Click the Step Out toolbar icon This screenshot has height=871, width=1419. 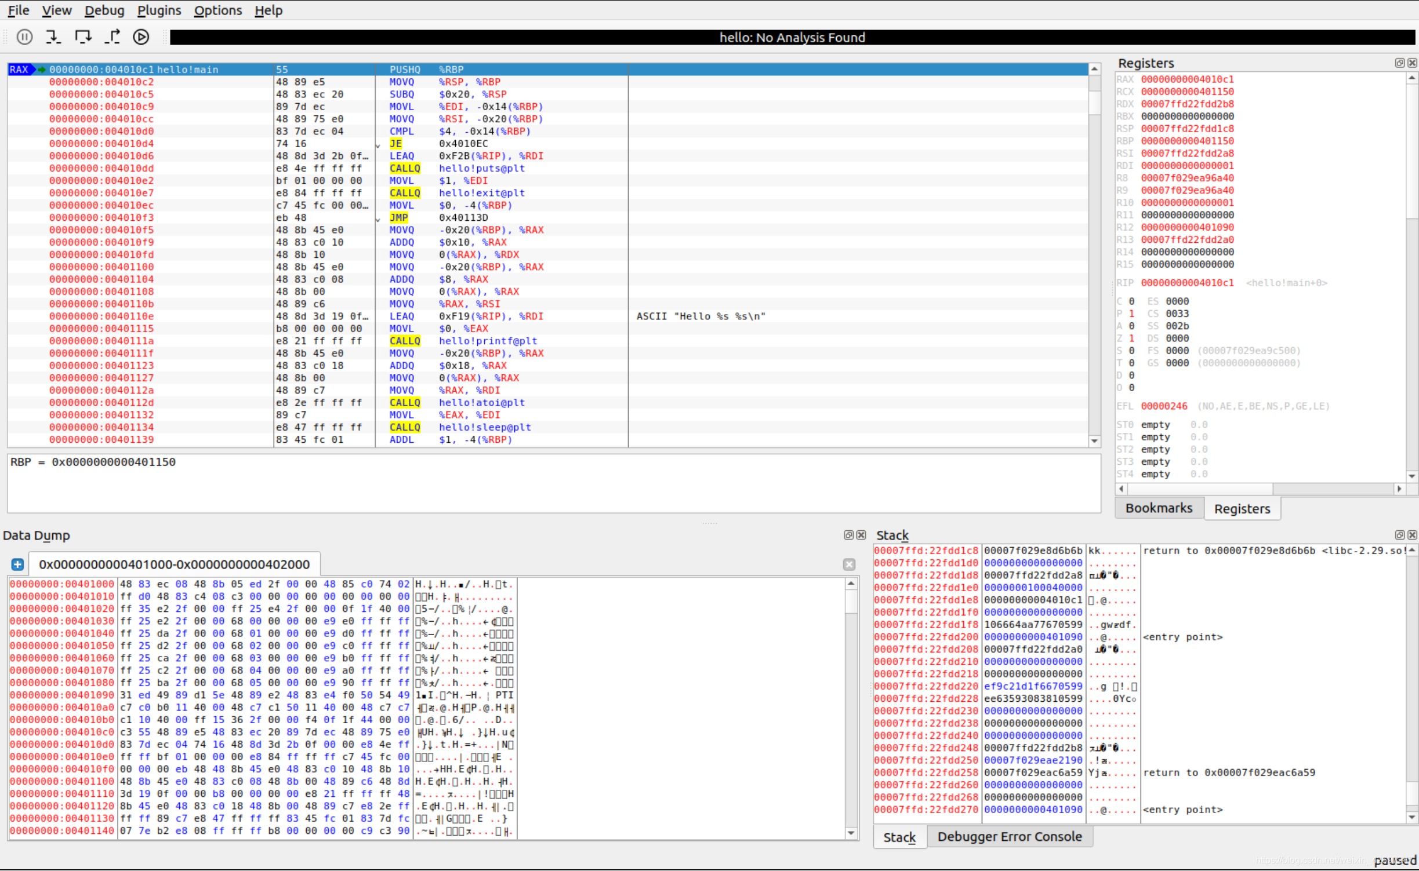[x=112, y=37]
